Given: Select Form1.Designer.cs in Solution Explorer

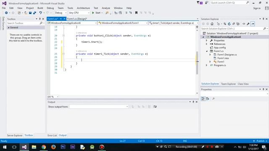Looking at the screenshot, I should (227, 55).
